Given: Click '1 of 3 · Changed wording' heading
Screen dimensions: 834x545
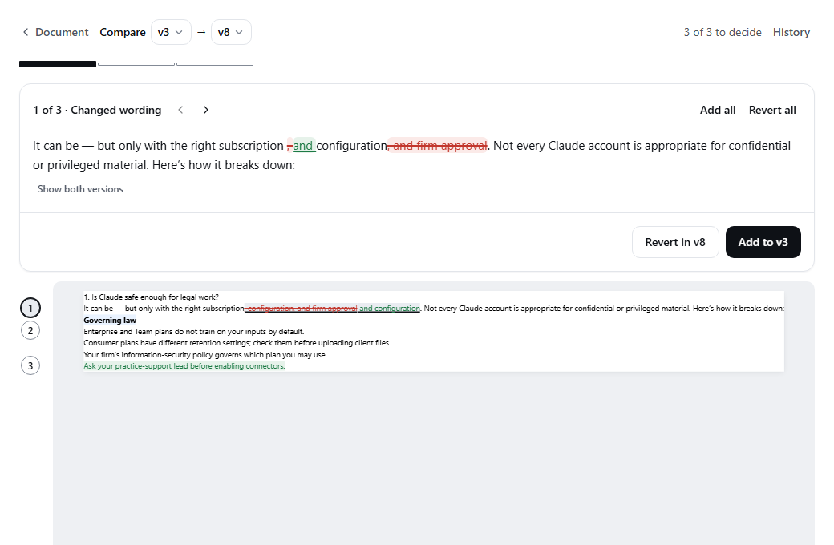Looking at the screenshot, I should pos(97,110).
